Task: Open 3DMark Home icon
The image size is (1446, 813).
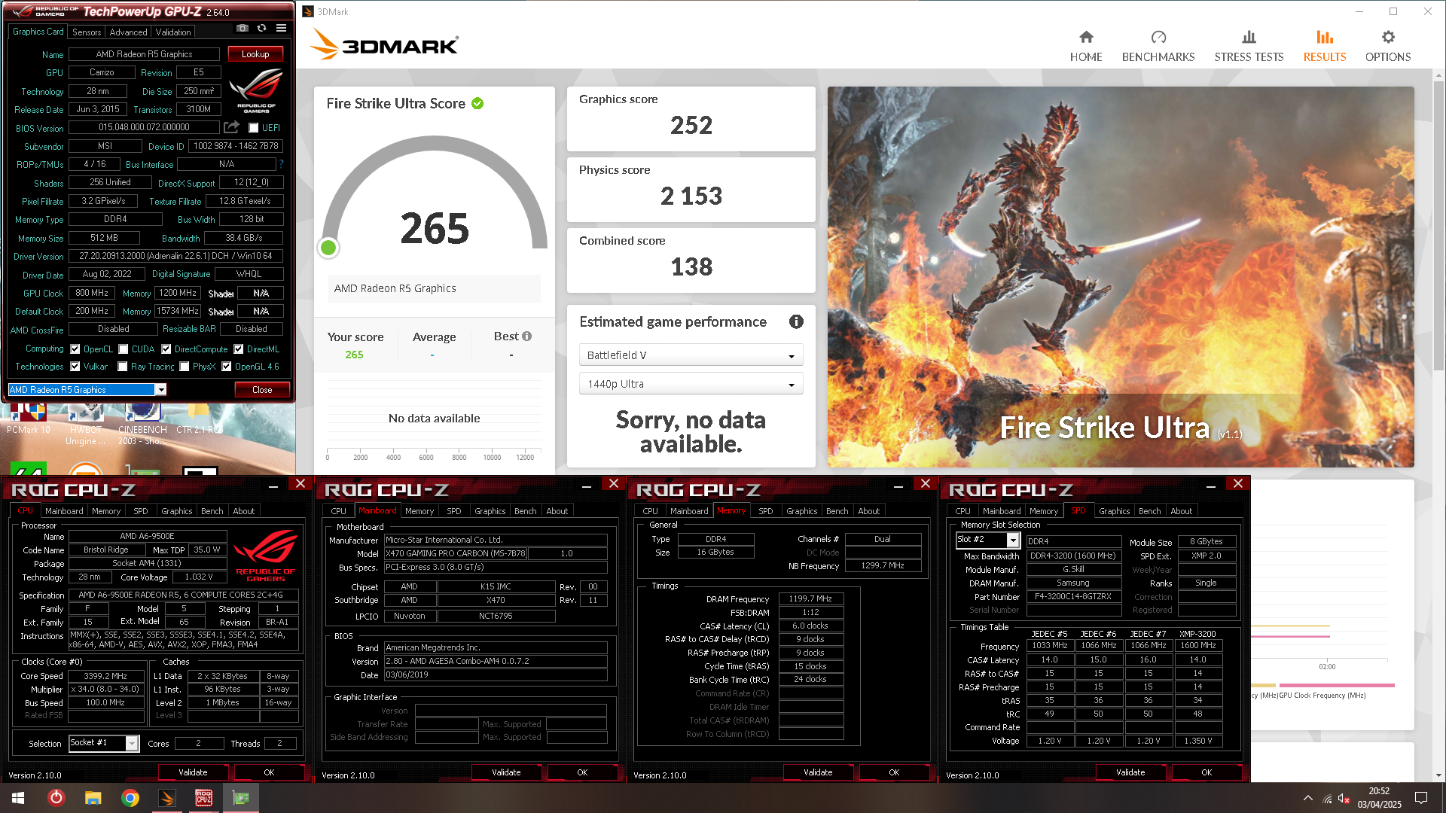Action: (1085, 37)
